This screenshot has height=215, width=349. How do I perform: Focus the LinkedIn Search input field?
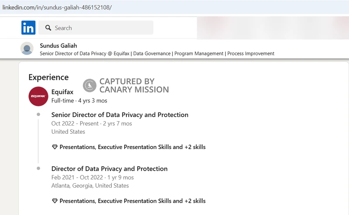tap(100, 28)
